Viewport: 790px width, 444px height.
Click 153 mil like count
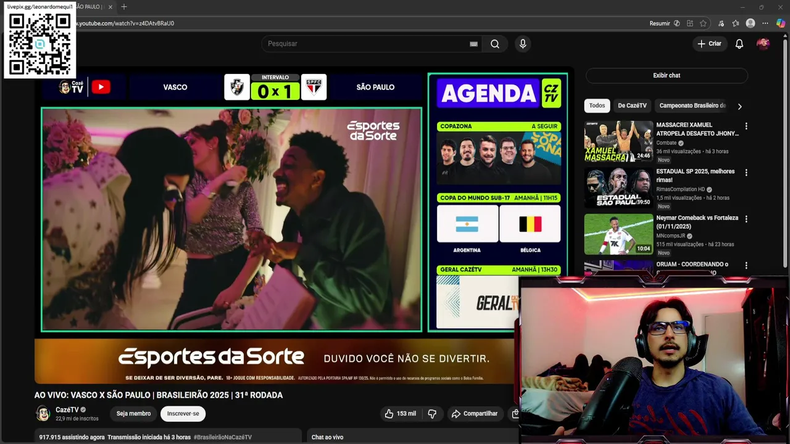406,414
